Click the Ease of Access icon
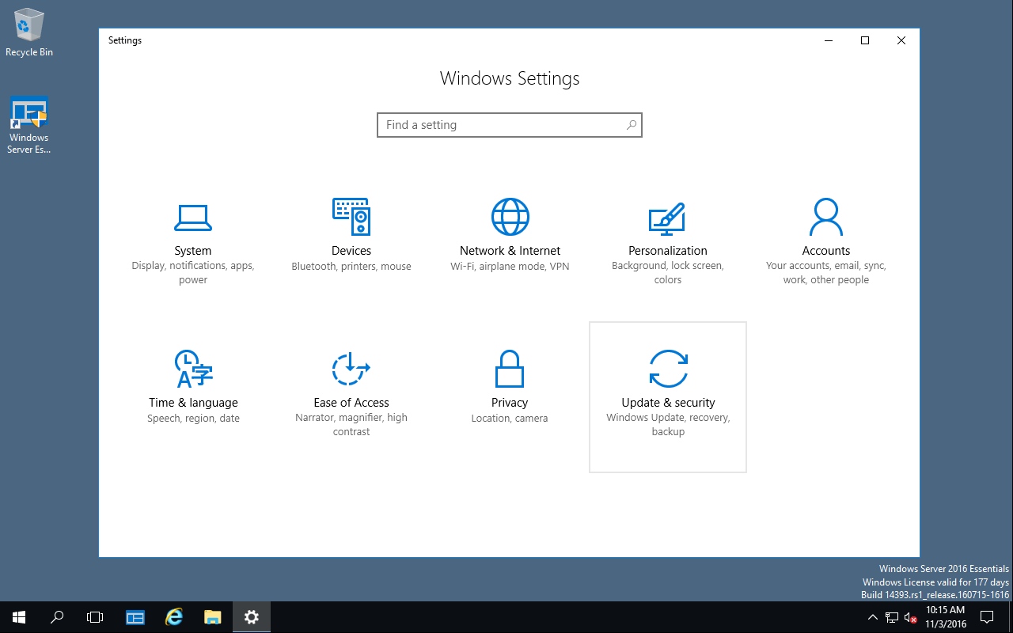 pos(351,369)
